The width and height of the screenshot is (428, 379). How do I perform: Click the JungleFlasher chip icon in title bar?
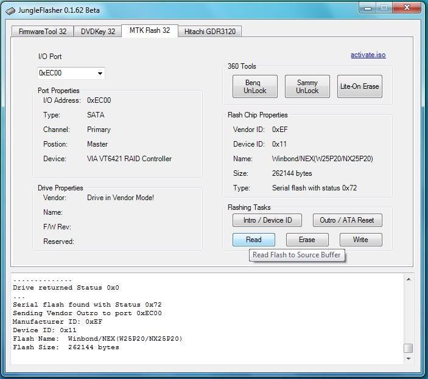pyautogui.click(x=10, y=11)
